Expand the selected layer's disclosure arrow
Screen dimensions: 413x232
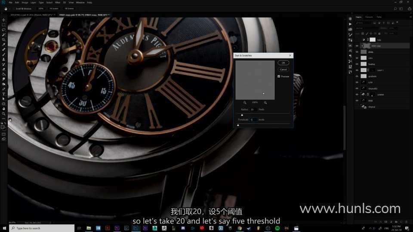pyautogui.click(x=362, y=46)
